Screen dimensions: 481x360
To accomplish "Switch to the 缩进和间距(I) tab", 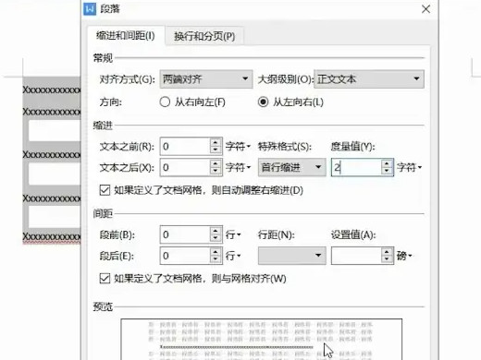I will pos(126,36).
